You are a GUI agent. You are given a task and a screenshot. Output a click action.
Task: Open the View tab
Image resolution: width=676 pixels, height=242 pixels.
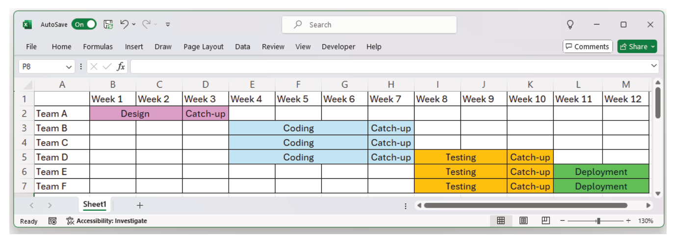303,47
